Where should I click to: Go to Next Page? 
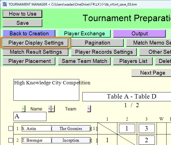click(151, 73)
